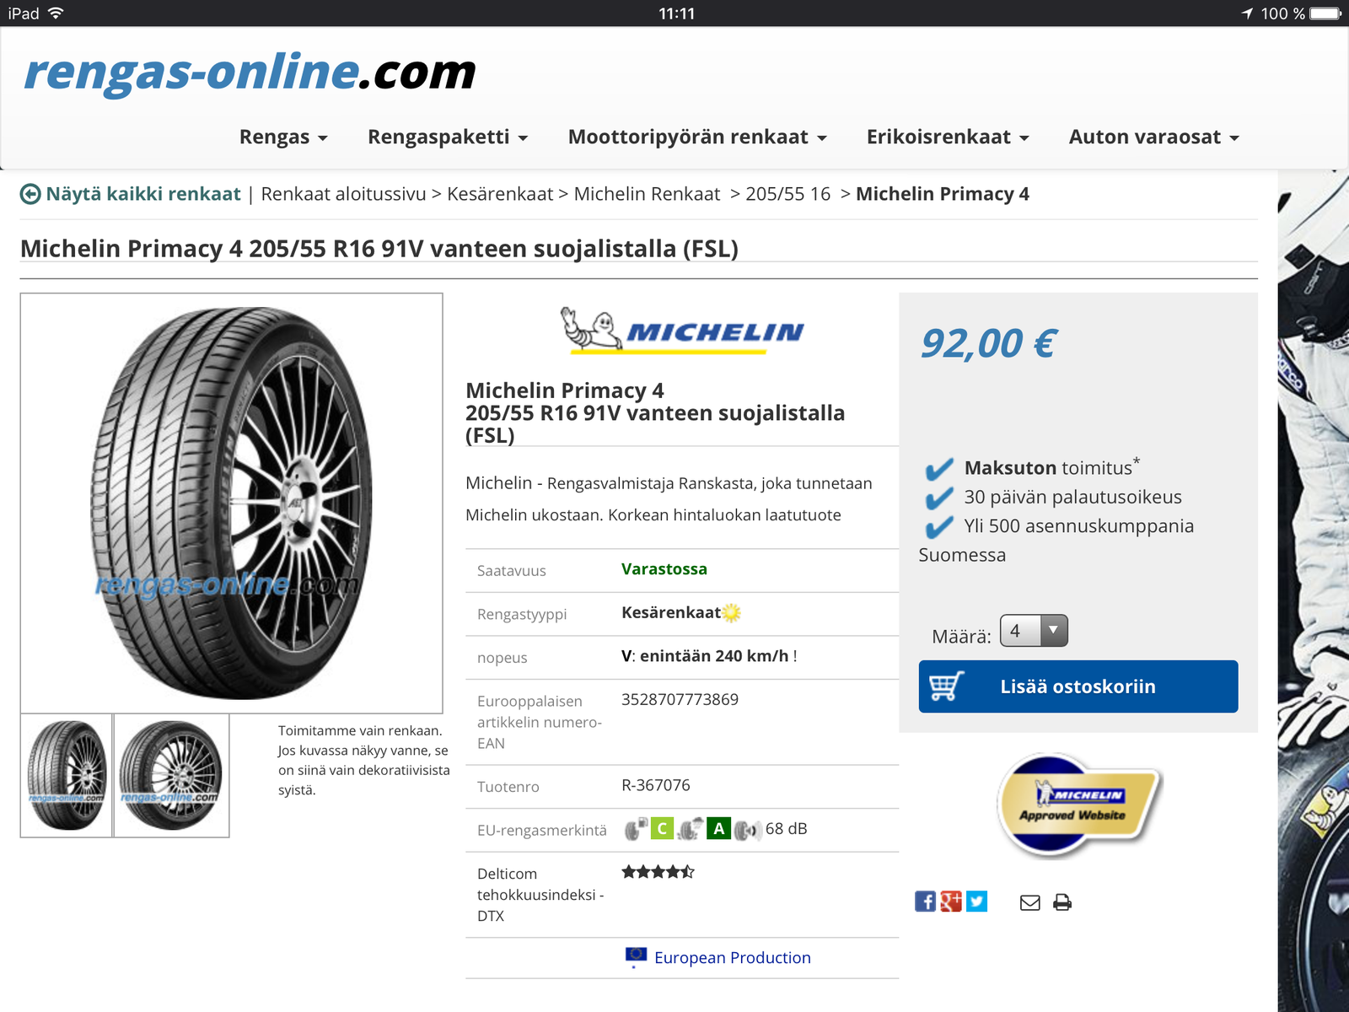Follow the European Production link
This screenshot has height=1012, width=1349.
tap(732, 958)
